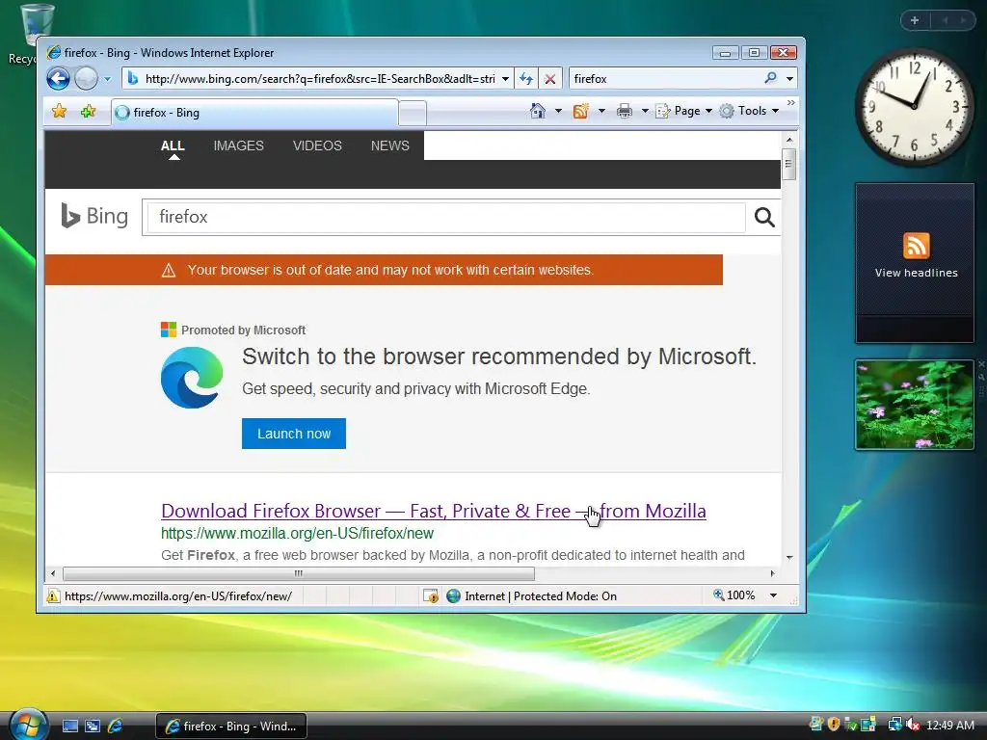
Task: Open the Favorites Center star icon
Action: [59, 112]
